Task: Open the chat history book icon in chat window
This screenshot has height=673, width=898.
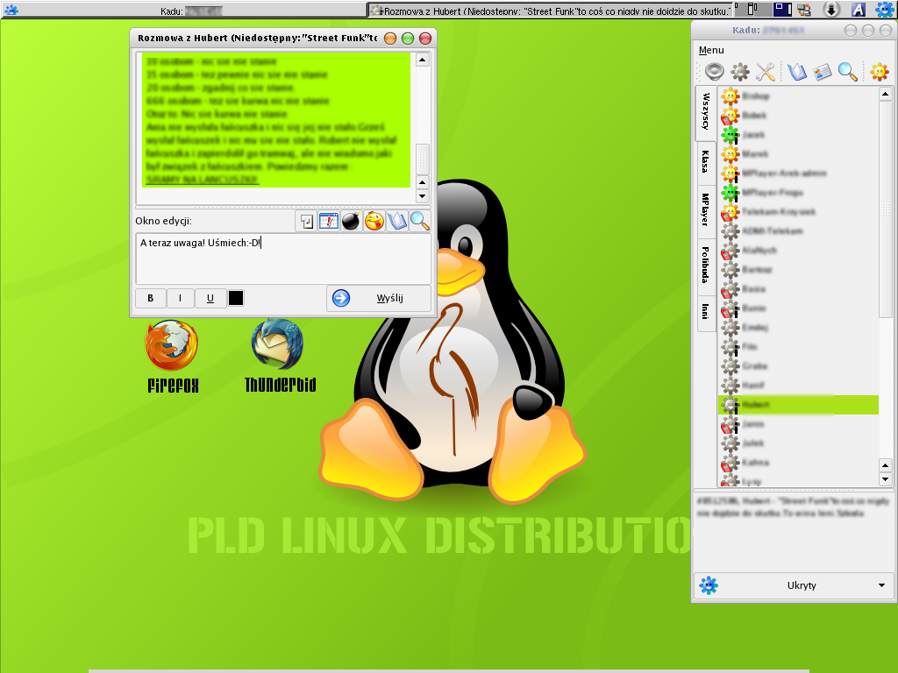Action: (396, 221)
